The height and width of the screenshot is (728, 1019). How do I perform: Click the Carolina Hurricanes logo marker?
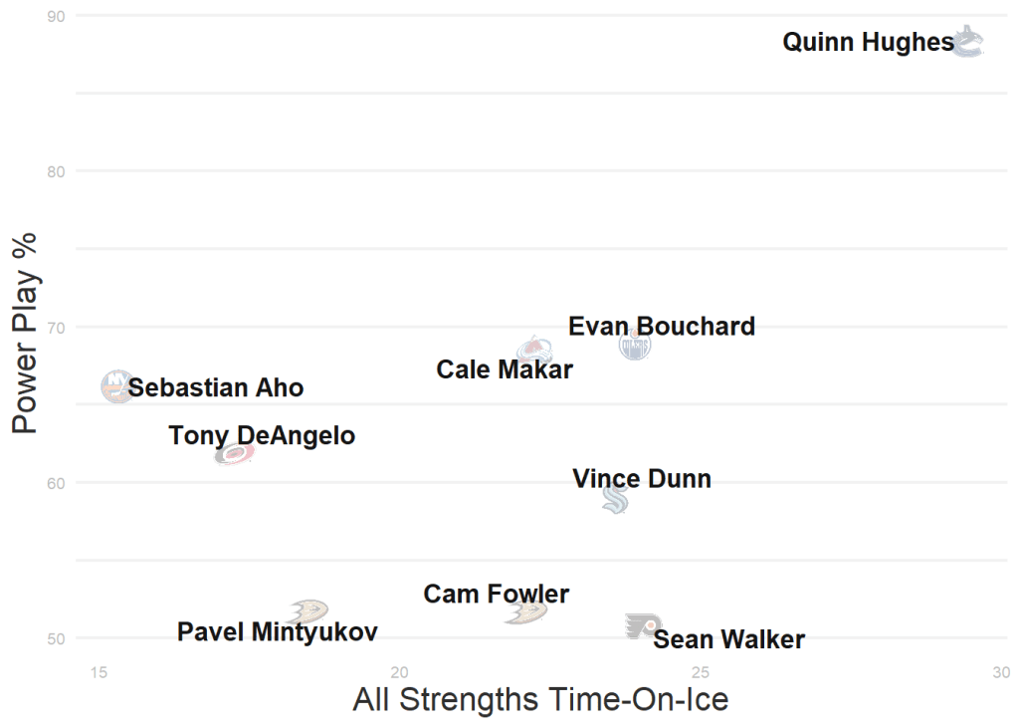pyautogui.click(x=235, y=454)
